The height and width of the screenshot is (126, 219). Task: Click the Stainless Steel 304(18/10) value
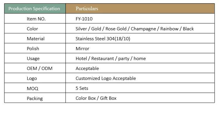103,38
